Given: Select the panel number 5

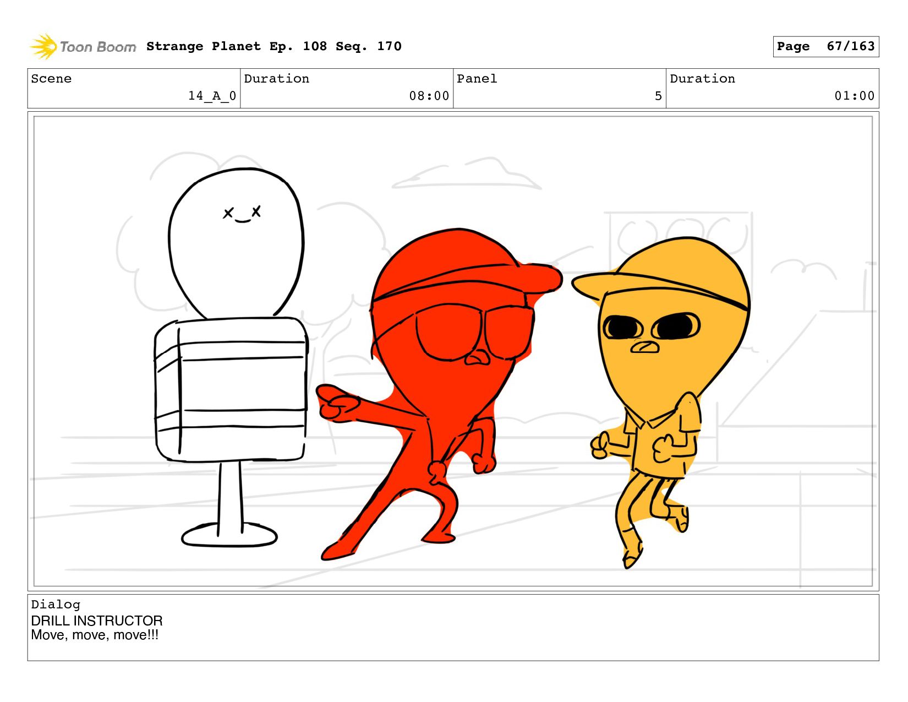Looking at the screenshot, I should 658,96.
